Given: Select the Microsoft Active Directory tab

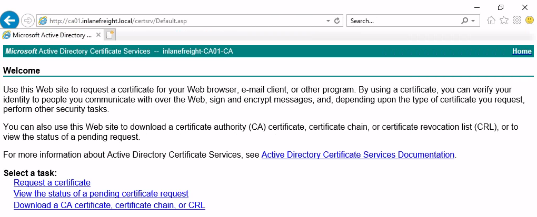Looking at the screenshot, I should (47, 35).
